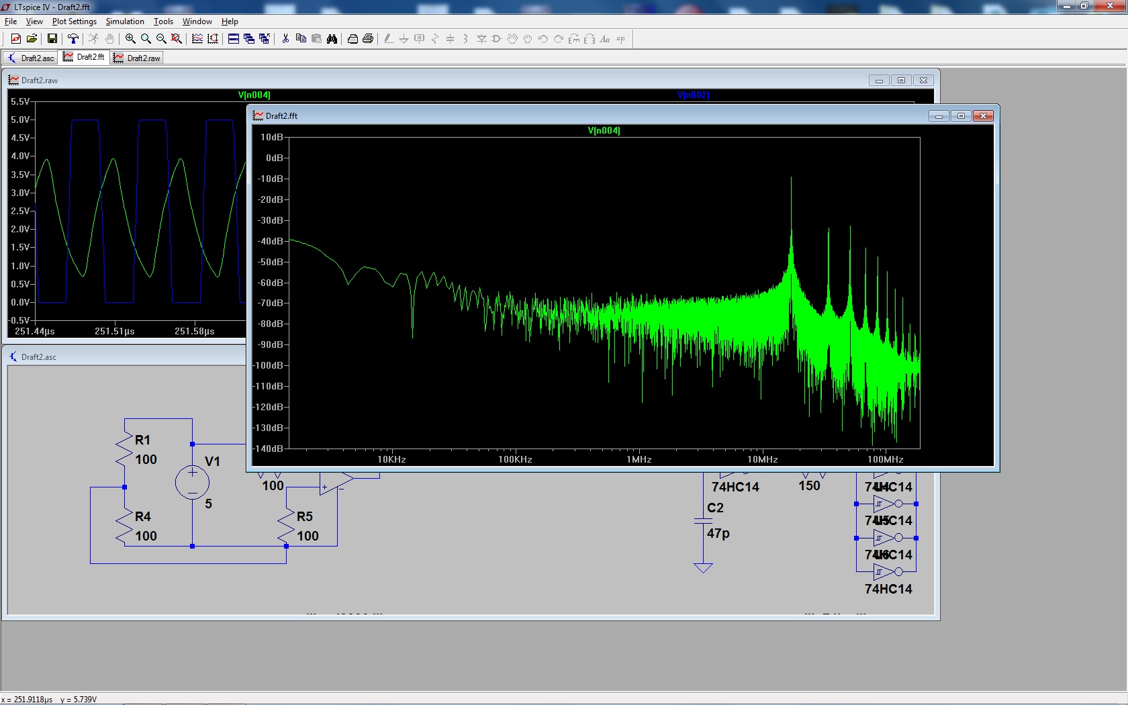Click the Zoom In magnifier icon
Viewport: 1128px width, 705px height.
(130, 39)
